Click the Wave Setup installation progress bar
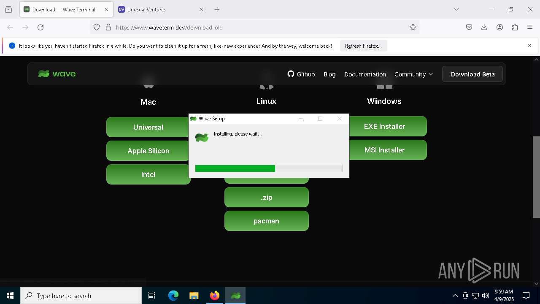 point(269,168)
